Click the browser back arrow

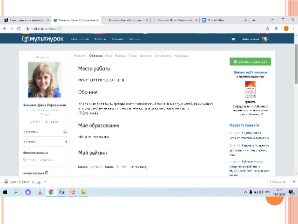[5, 28]
